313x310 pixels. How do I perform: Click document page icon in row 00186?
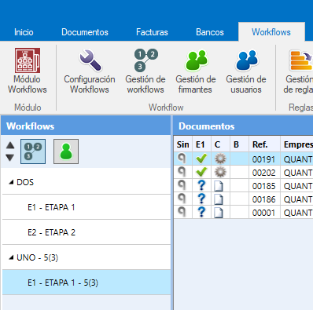pos(219,199)
